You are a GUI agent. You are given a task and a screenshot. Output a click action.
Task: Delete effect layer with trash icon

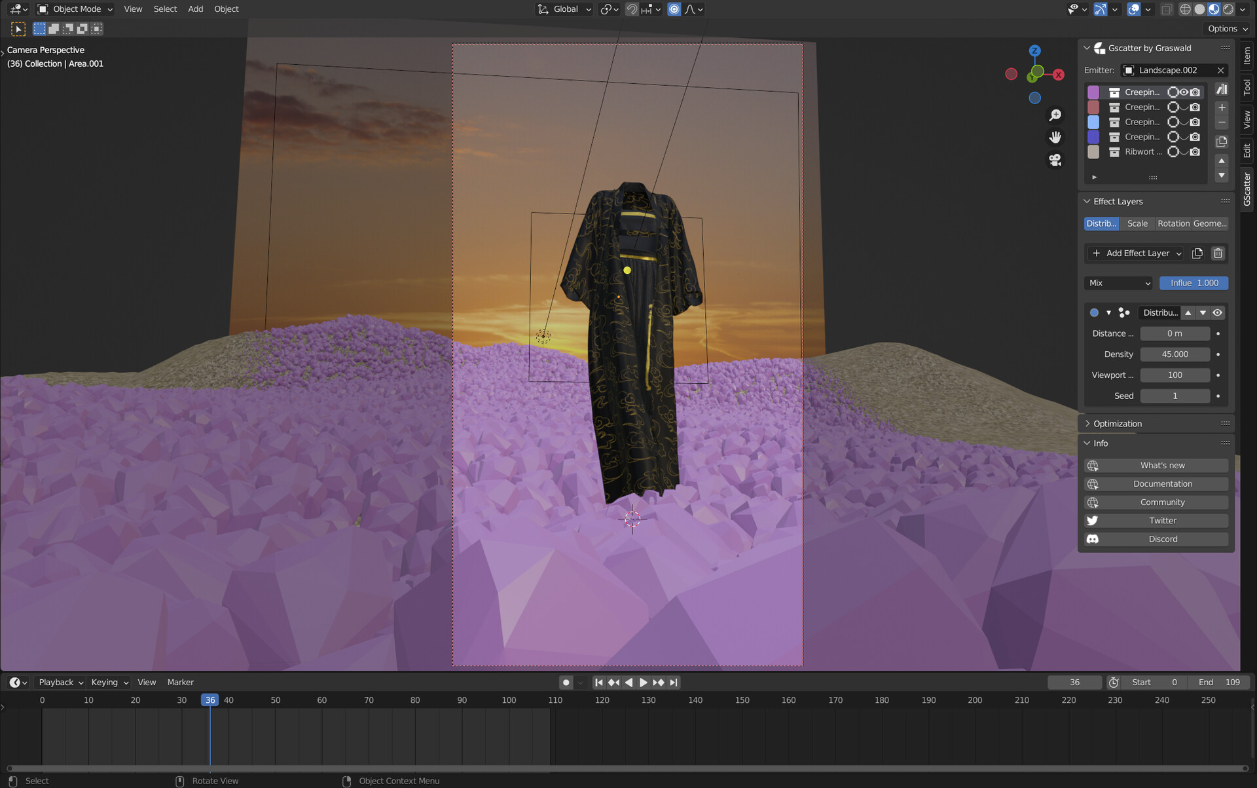coord(1218,253)
